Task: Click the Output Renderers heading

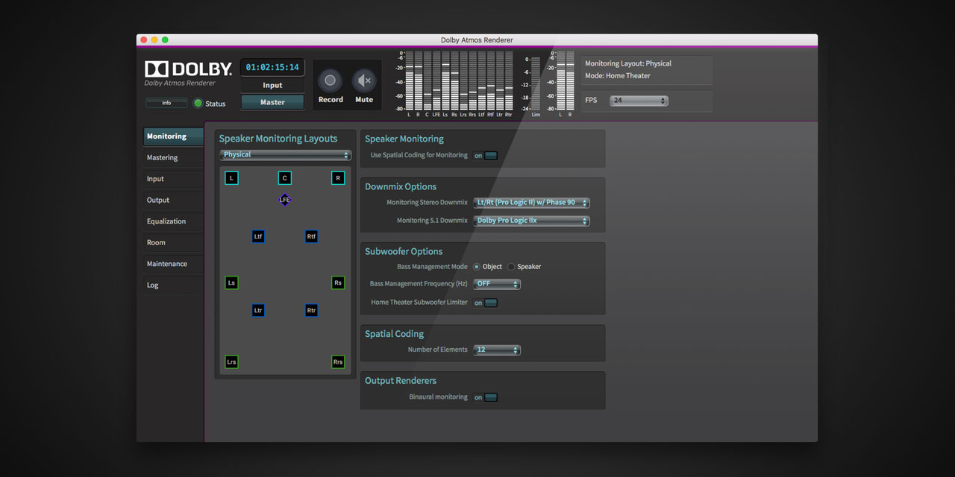Action: pos(401,381)
